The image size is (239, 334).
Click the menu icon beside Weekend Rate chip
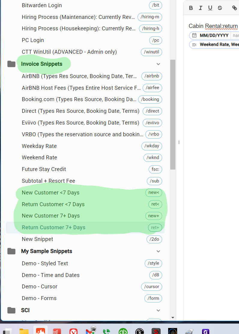click(194, 44)
